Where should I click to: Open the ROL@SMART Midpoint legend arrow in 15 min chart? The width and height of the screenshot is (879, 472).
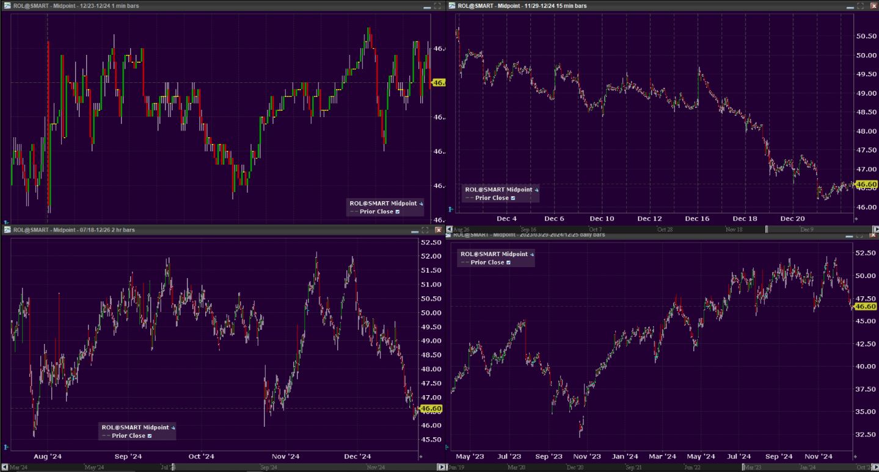tap(536, 190)
